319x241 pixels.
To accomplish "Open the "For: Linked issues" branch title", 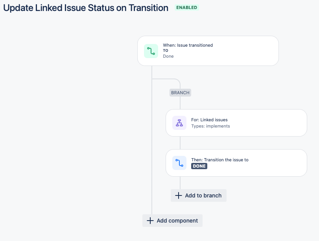I will point(209,120).
